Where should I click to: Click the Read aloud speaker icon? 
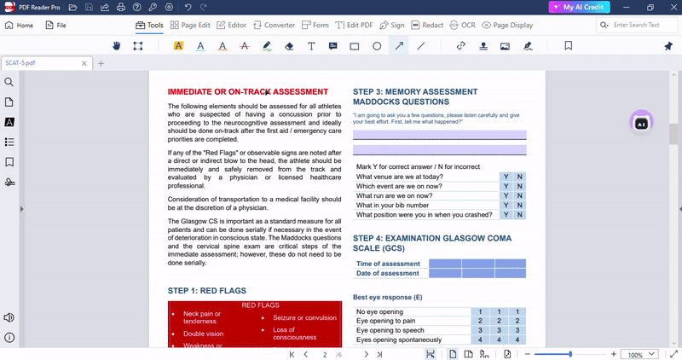pos(9,317)
